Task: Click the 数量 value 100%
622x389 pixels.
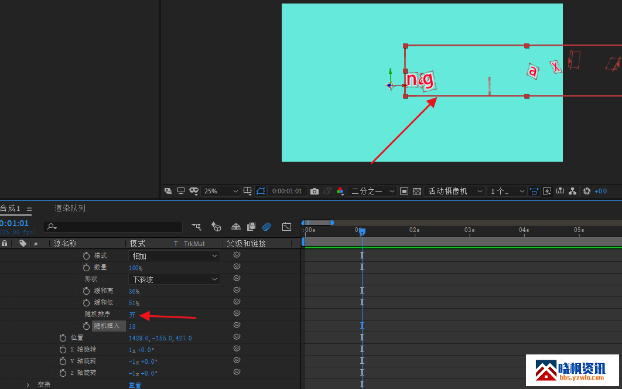Action: click(x=136, y=268)
